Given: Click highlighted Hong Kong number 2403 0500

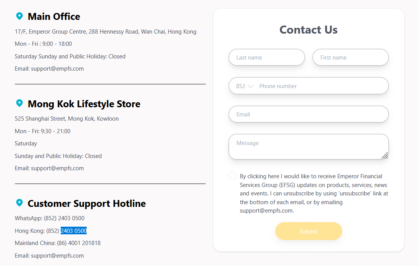Looking at the screenshot, I should click(74, 231).
